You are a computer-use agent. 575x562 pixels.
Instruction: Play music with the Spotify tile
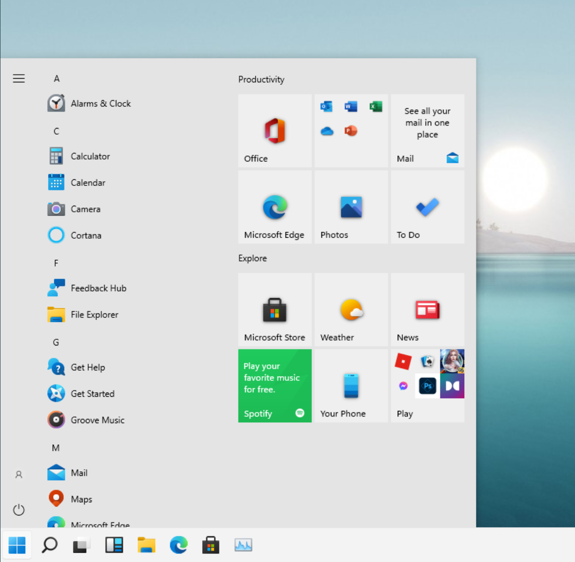coord(275,386)
